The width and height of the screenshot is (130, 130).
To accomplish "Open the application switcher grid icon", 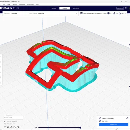I will coord(126,8).
